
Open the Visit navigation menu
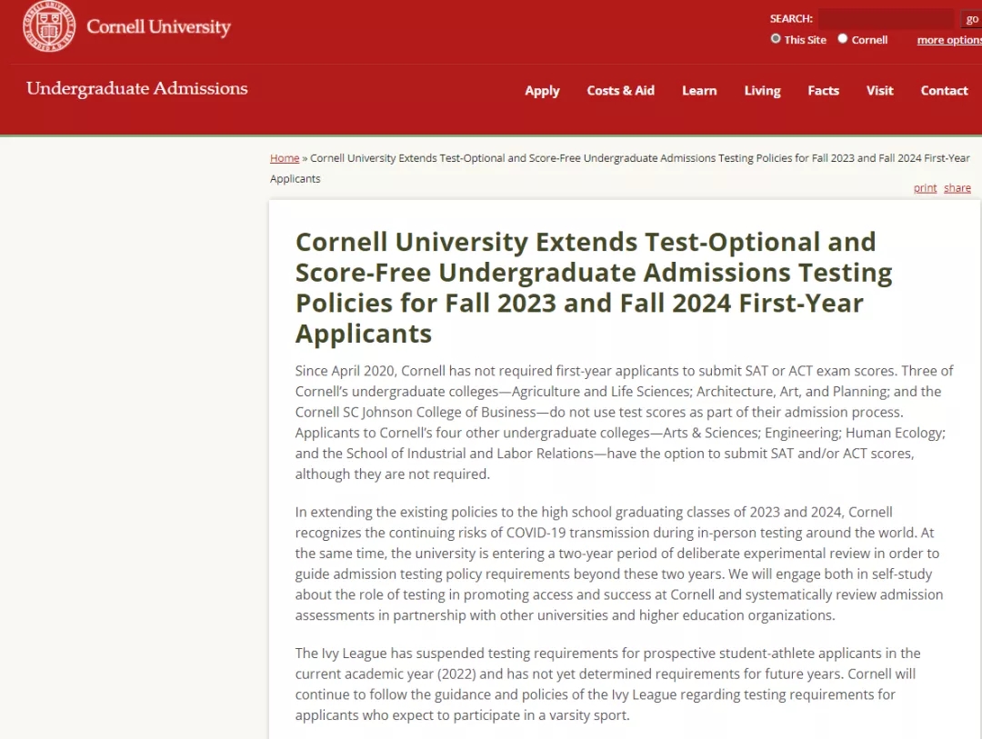coord(880,91)
